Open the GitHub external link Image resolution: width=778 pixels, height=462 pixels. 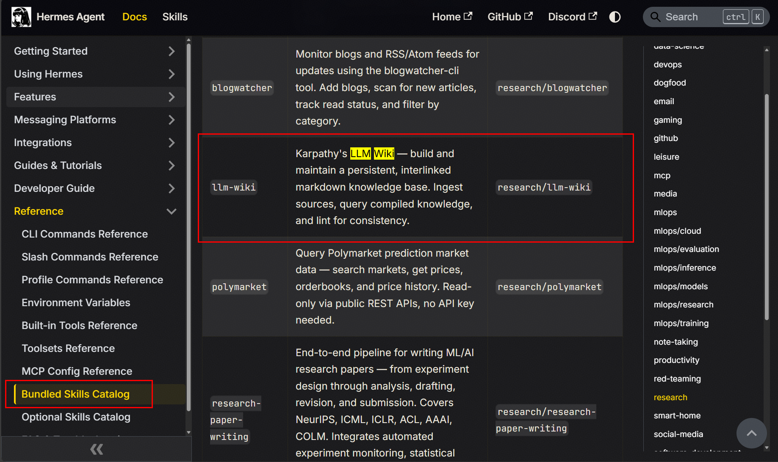pyautogui.click(x=510, y=17)
